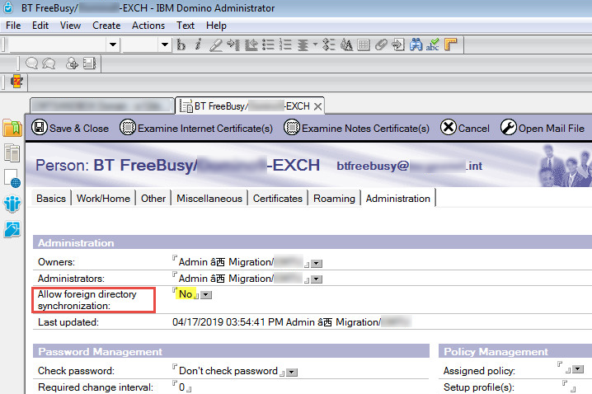Insert a table using toolbar icon
This screenshot has width=592, height=394.
[x=364, y=45]
